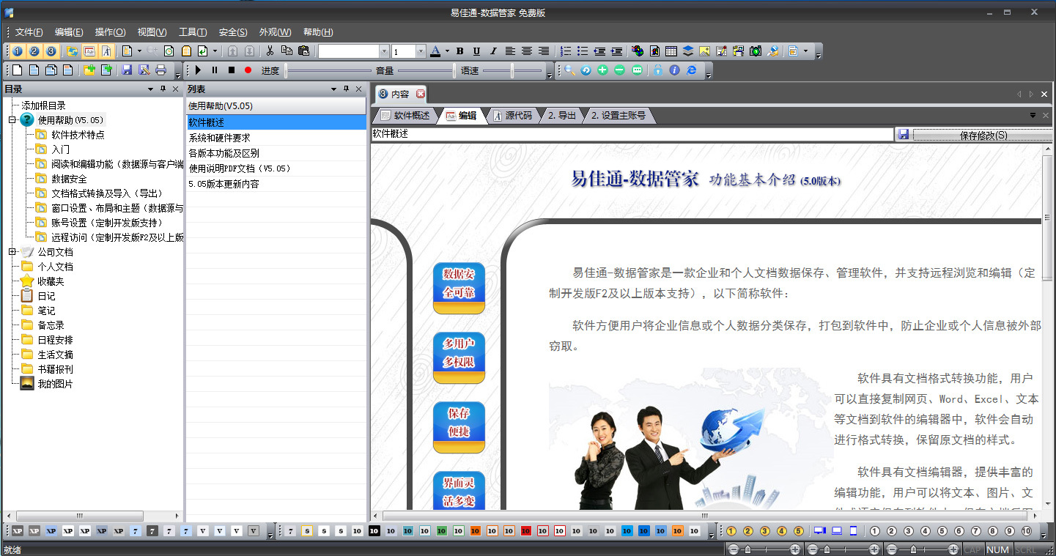Toggle italic formatting
The image size is (1056, 556).
point(492,51)
